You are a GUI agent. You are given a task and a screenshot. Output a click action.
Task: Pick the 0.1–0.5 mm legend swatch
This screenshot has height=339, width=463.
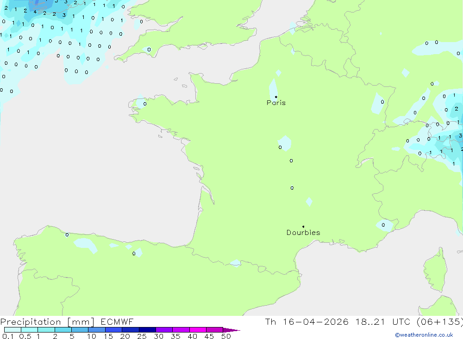coord(13,330)
